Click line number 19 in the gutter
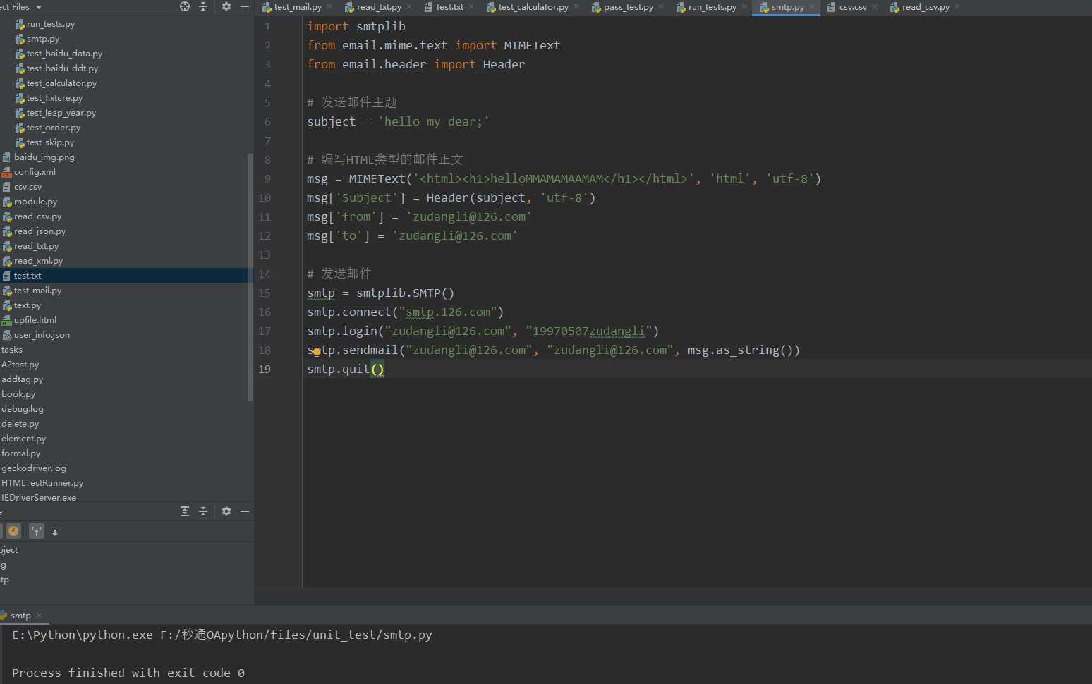Screen dimensions: 1092x684 265,369
